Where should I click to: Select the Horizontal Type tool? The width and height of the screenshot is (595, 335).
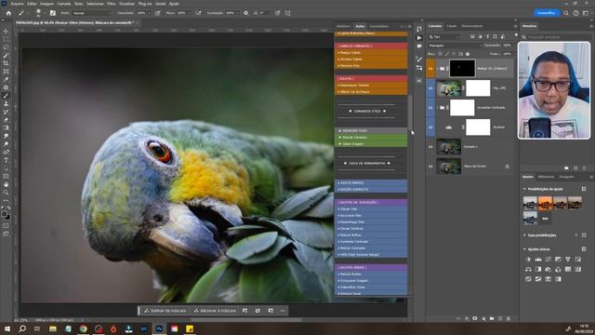pyautogui.click(x=6, y=160)
